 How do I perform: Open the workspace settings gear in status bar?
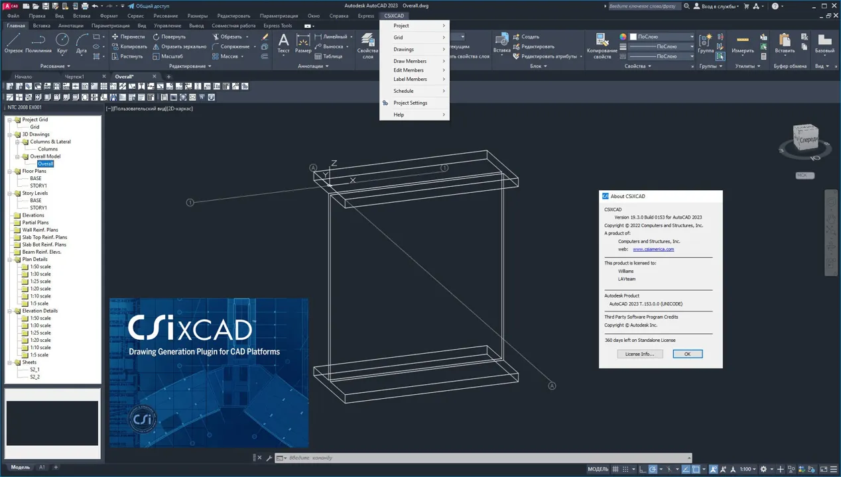[763, 469]
